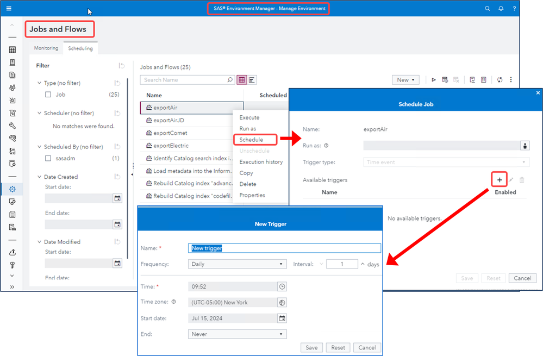The height and width of the screenshot is (356, 543).
Task: Open the help question mark icon
Action: click(x=514, y=8)
